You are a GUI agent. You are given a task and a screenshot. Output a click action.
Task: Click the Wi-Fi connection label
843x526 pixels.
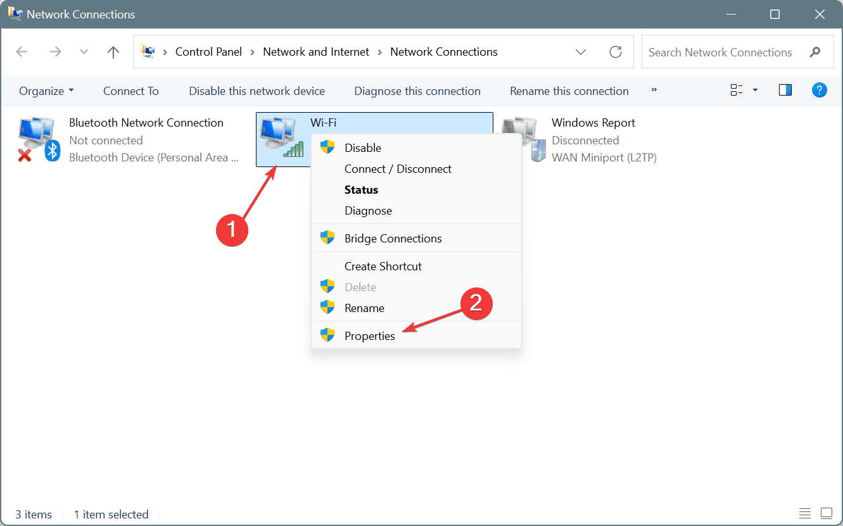pyautogui.click(x=323, y=123)
